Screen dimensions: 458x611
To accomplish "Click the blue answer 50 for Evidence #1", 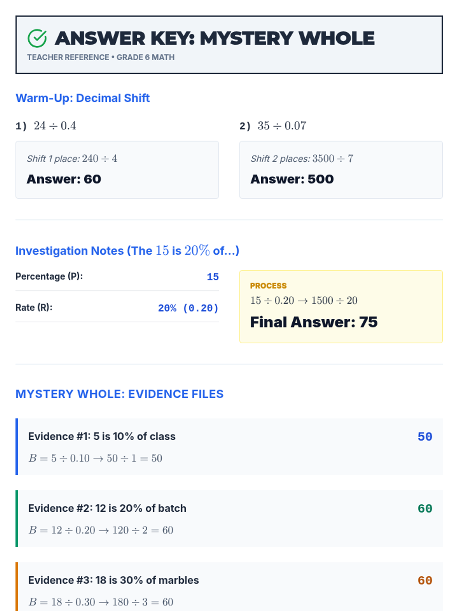I will (425, 437).
